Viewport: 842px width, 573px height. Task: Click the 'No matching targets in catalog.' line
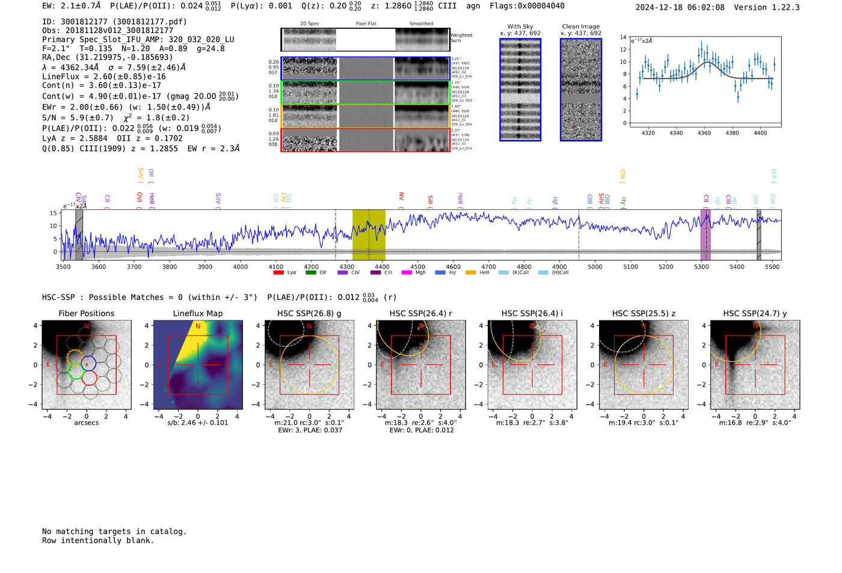pyautogui.click(x=114, y=532)
